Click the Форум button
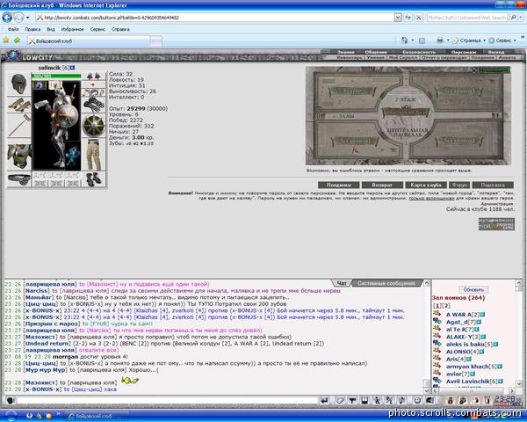This screenshot has height=422, width=527. (x=459, y=186)
